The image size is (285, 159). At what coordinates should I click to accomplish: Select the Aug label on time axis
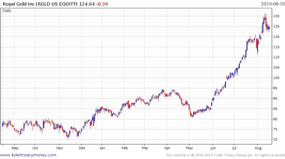click(x=258, y=148)
